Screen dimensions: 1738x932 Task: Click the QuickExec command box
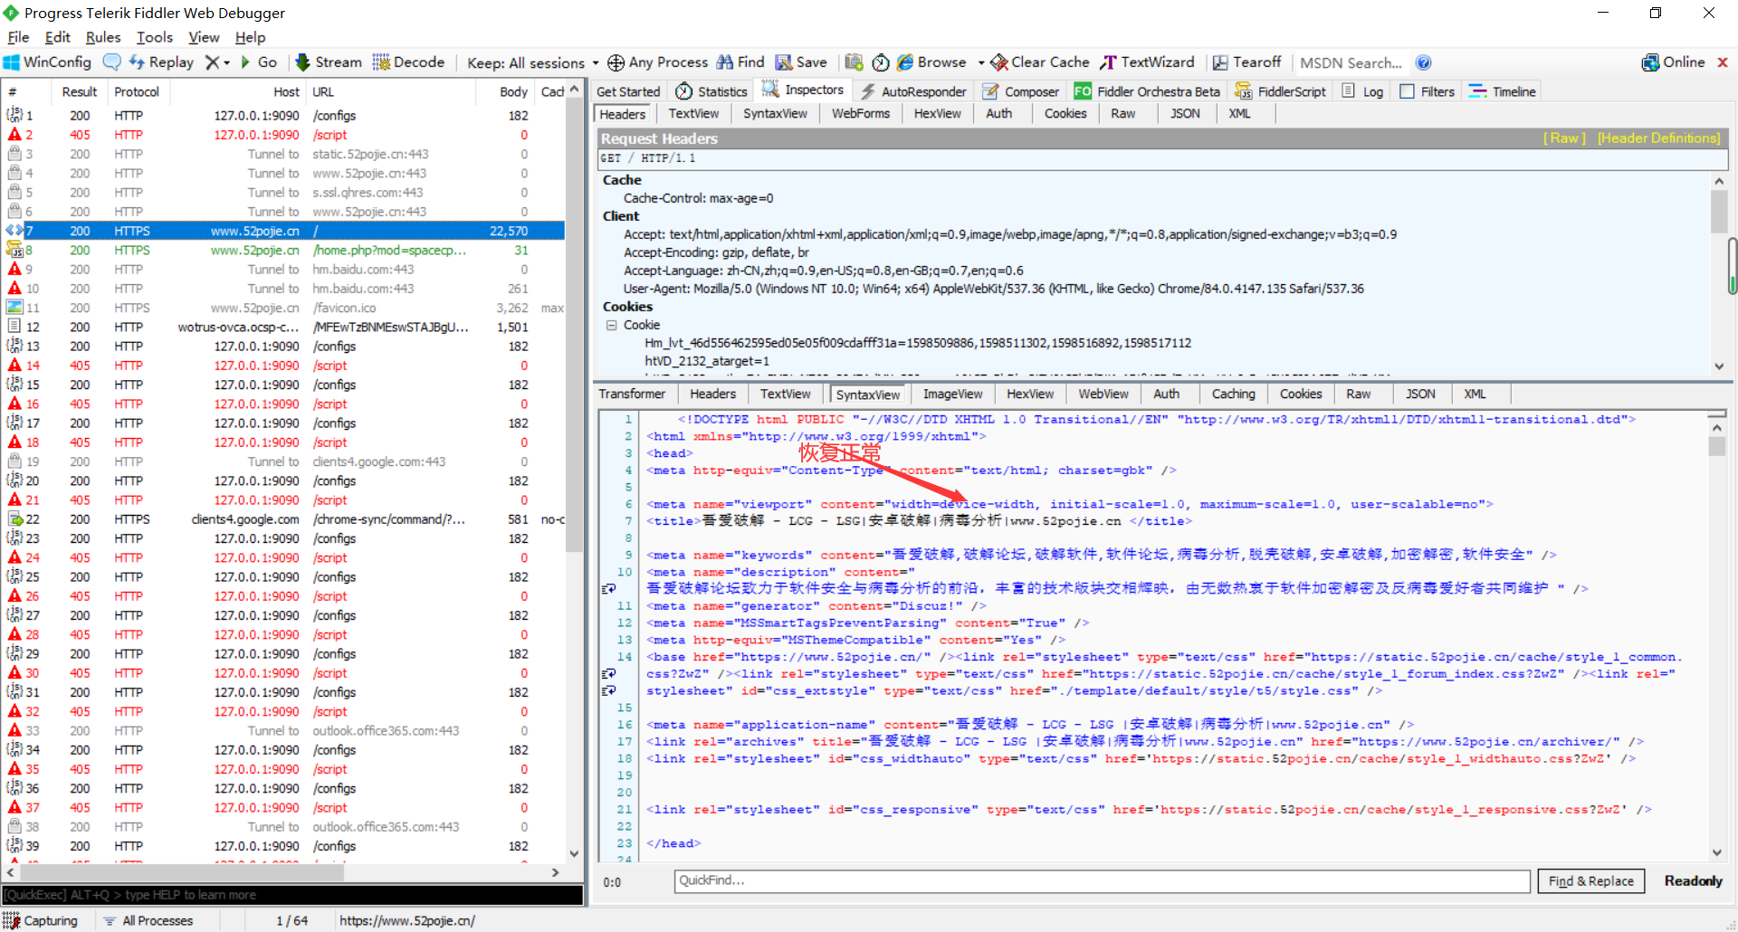click(292, 895)
